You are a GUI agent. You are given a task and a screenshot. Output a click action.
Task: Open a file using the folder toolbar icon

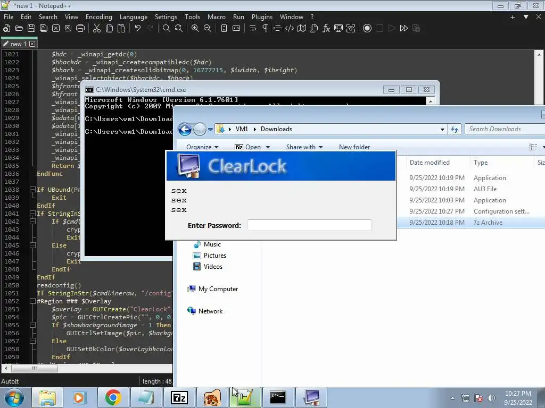tap(19, 29)
